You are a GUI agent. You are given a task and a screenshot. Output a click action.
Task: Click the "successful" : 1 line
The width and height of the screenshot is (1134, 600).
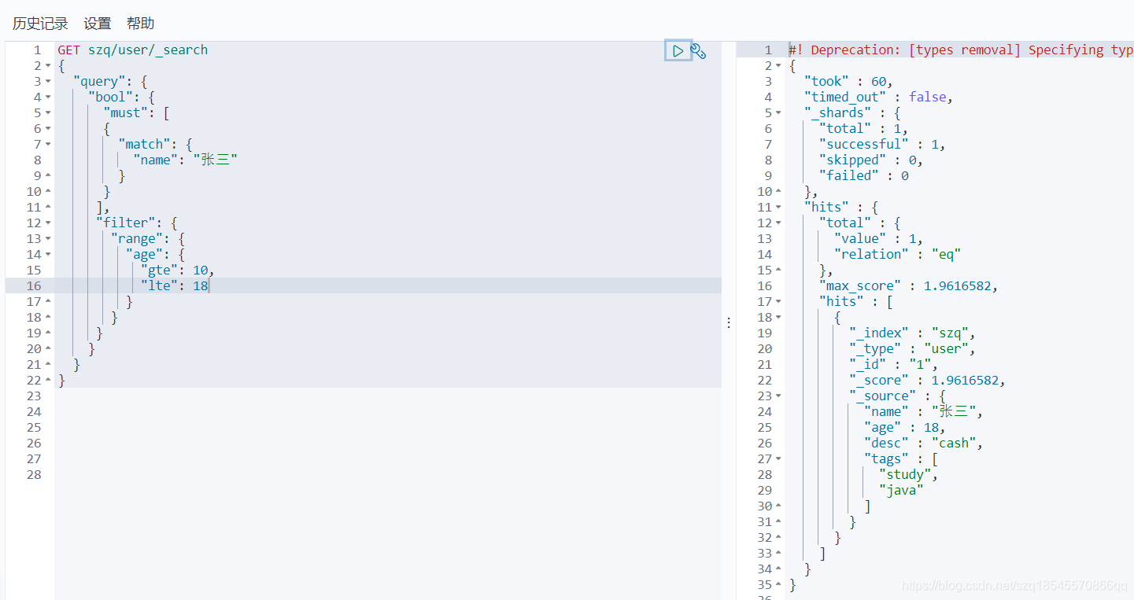point(882,144)
